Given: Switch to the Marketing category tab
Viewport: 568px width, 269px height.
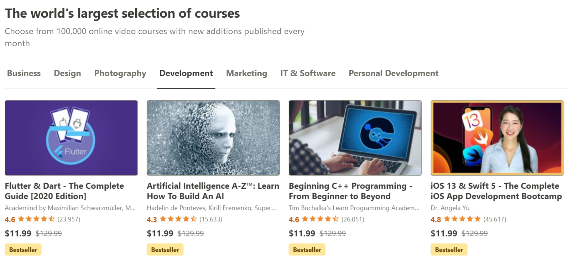Looking at the screenshot, I should point(246,73).
